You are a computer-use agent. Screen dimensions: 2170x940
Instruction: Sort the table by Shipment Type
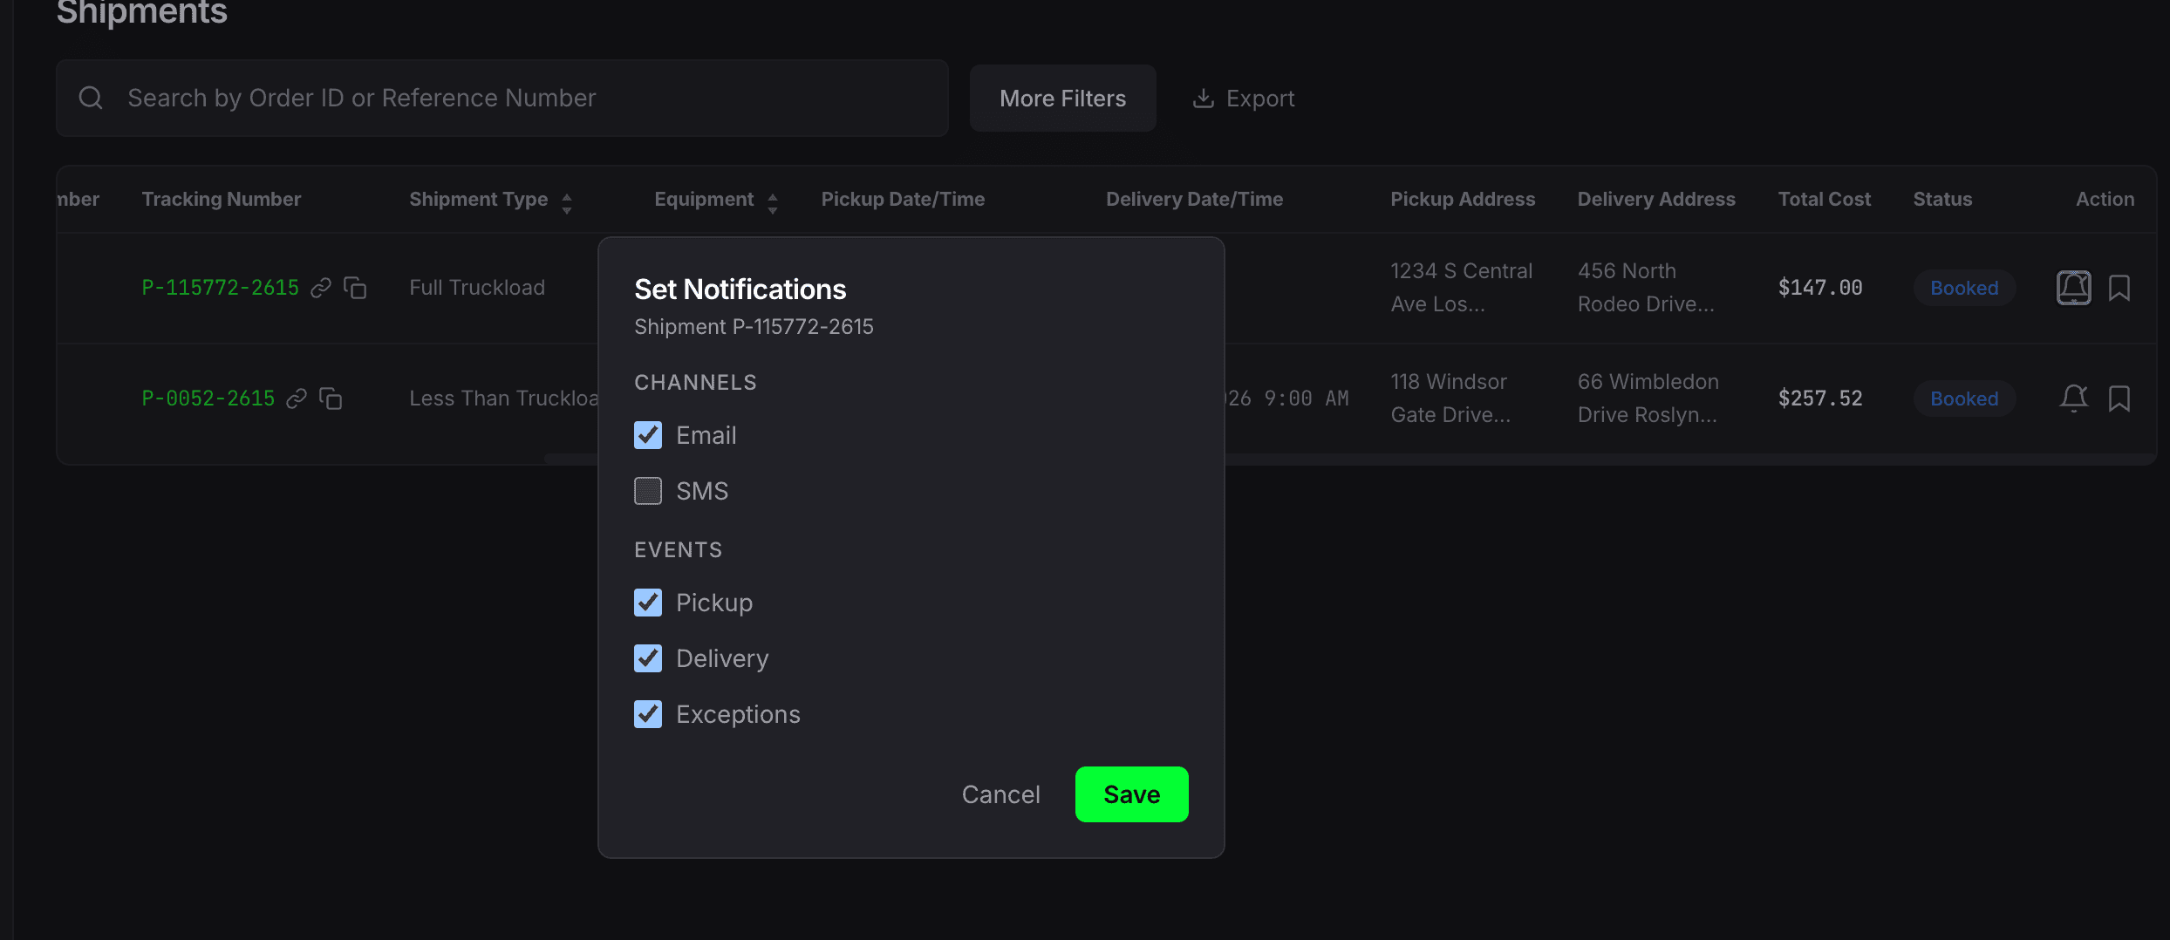click(566, 200)
